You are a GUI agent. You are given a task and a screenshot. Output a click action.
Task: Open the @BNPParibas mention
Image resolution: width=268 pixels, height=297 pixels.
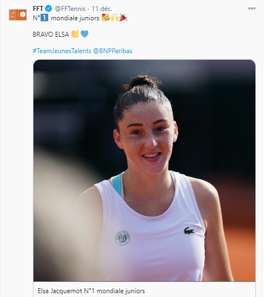(113, 51)
